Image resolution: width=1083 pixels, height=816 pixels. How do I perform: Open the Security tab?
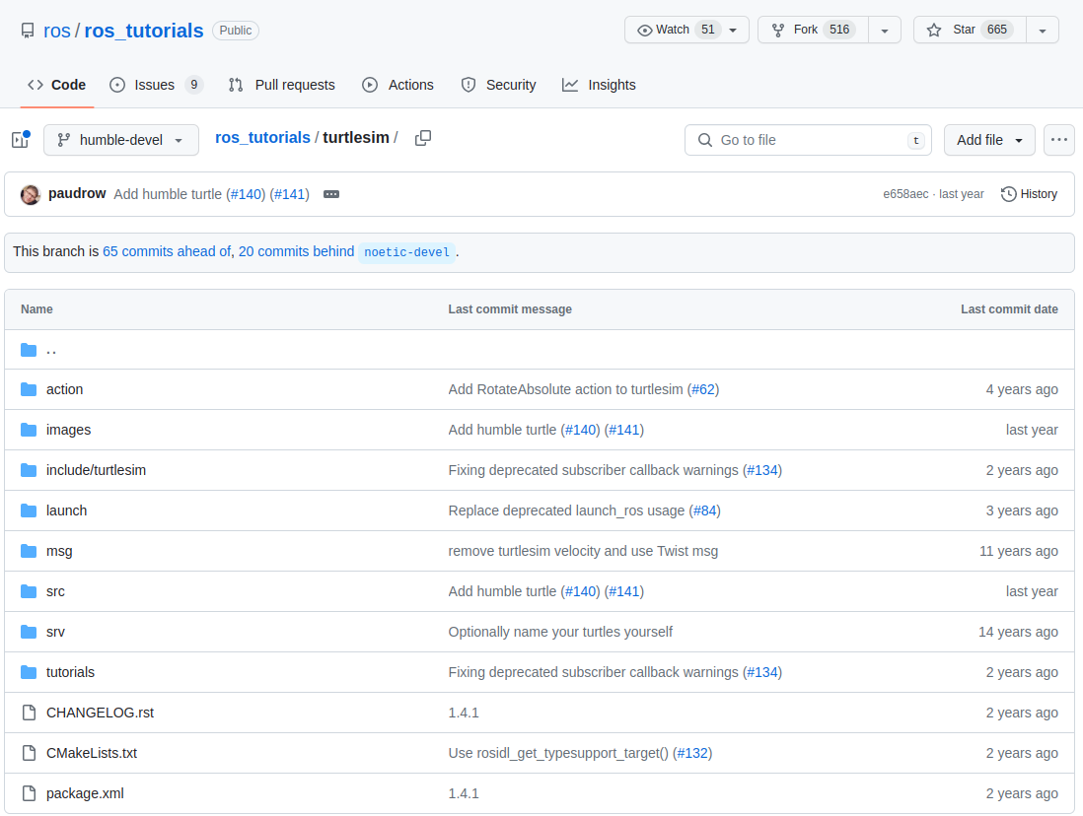point(499,85)
